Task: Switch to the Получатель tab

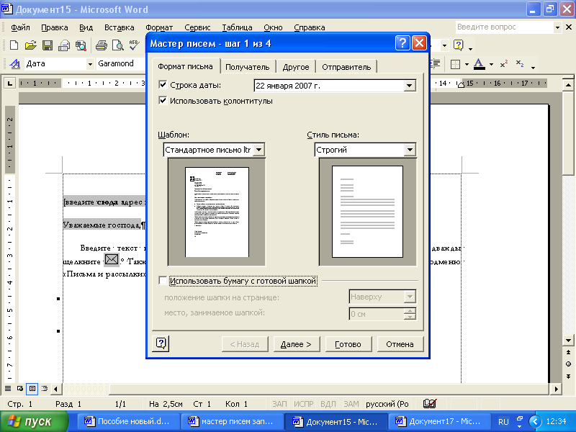Action: 247,67
